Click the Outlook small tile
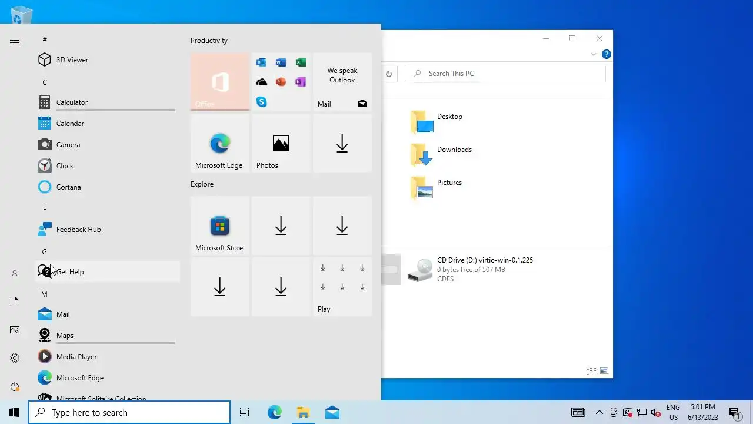753x424 pixels. 261,62
